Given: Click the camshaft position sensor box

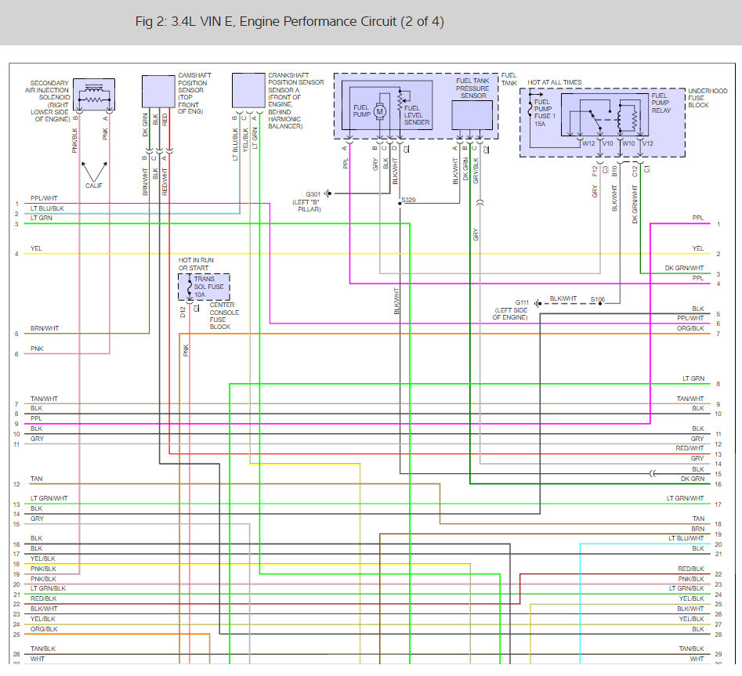Looking at the screenshot, I should (x=158, y=91).
